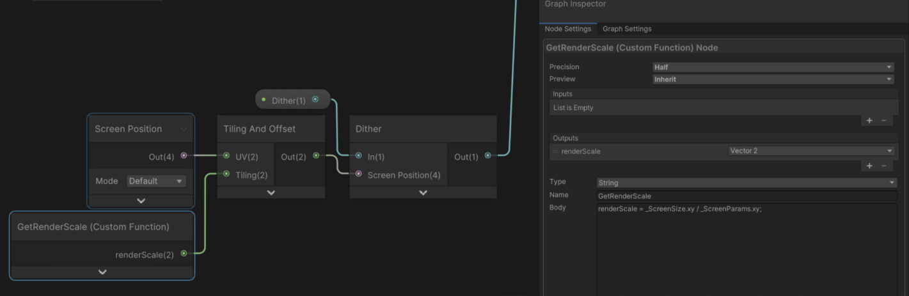Click the Tiling And Offset Out(2) output port
Image resolution: width=909 pixels, height=296 pixels.
pos(316,155)
